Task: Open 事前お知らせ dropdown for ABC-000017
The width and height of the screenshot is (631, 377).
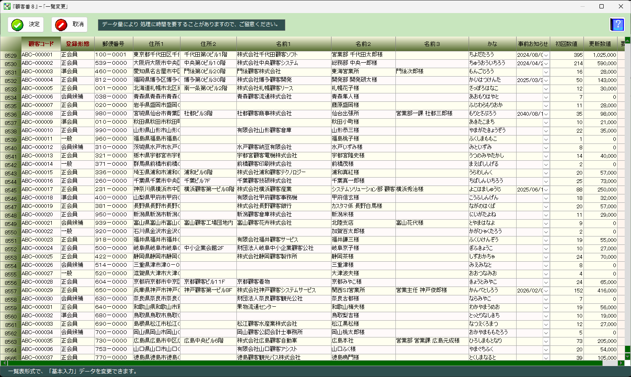Action: point(546,190)
